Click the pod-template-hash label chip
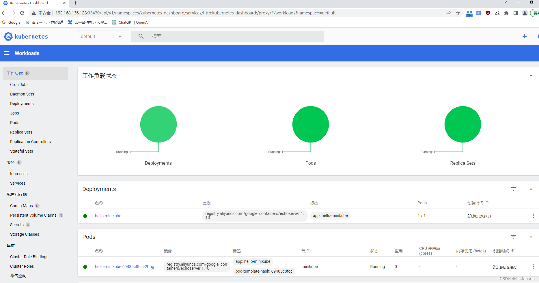The height and width of the screenshot is (283, 539). click(x=264, y=271)
